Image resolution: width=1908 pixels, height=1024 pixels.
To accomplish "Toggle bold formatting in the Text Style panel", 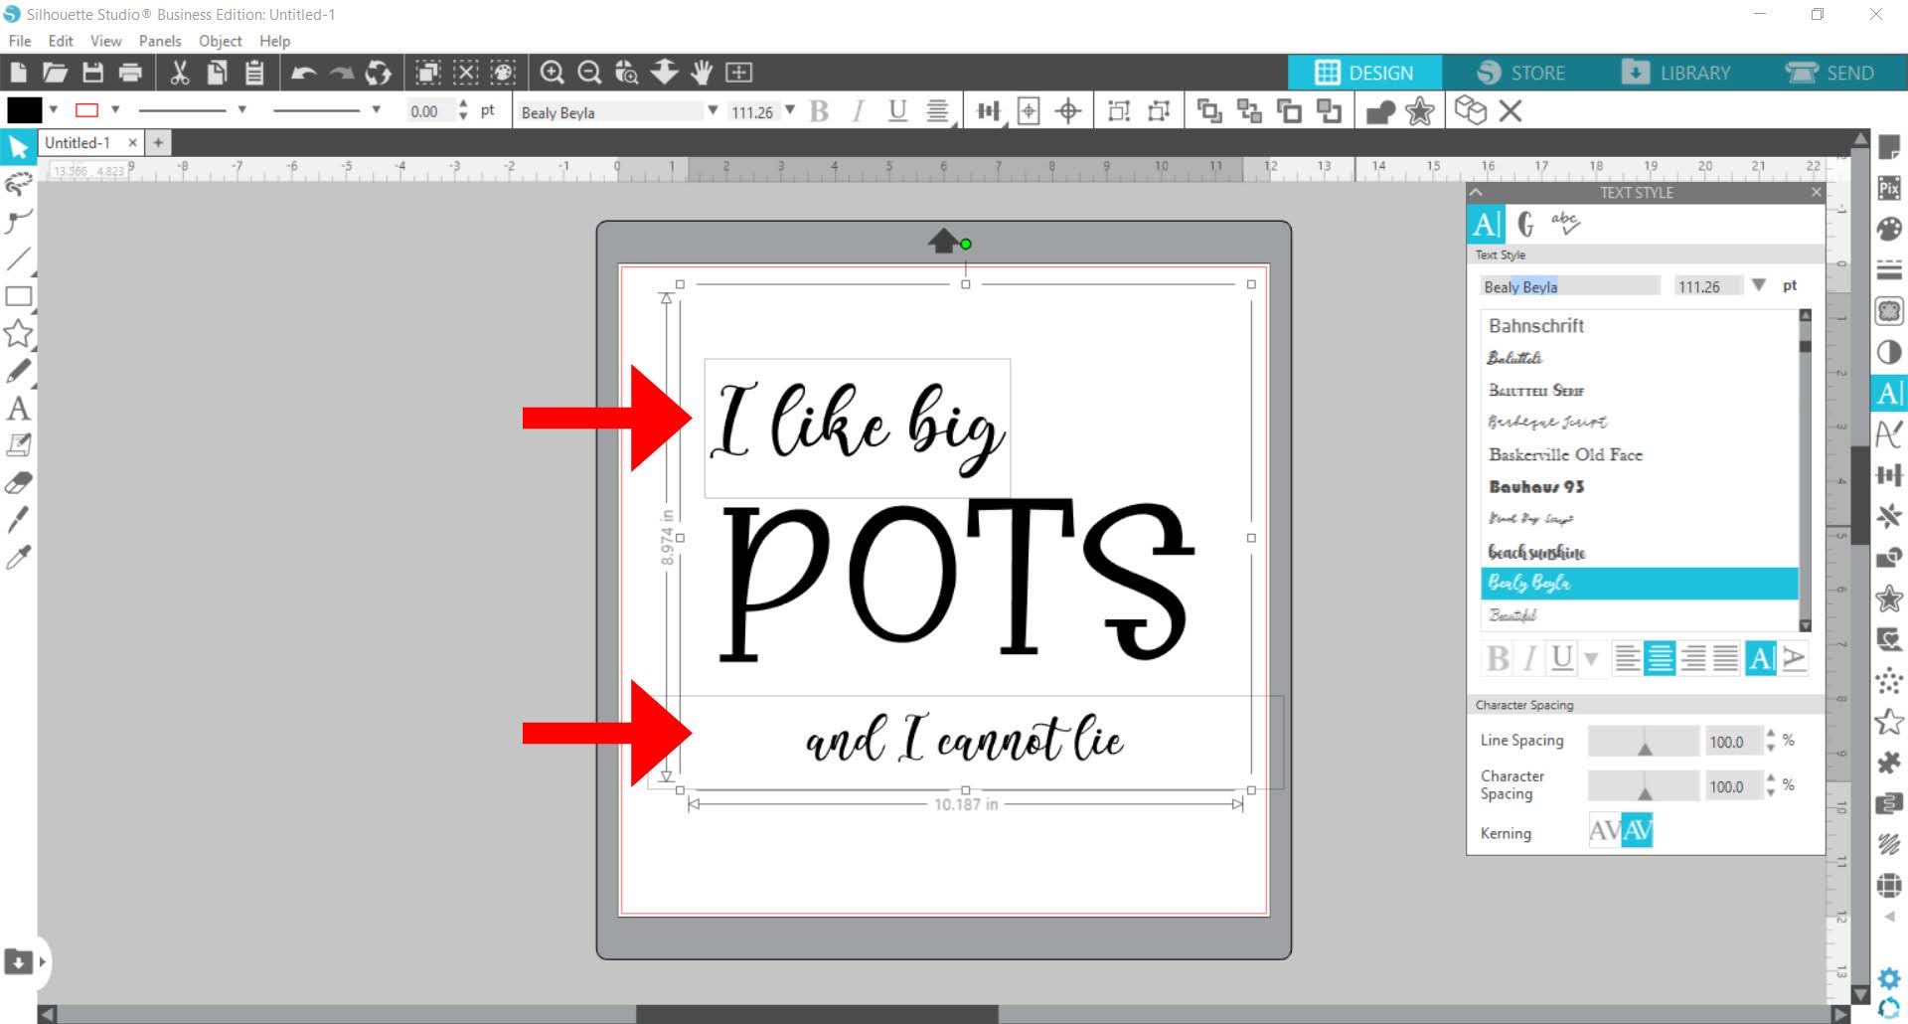I will (1497, 657).
